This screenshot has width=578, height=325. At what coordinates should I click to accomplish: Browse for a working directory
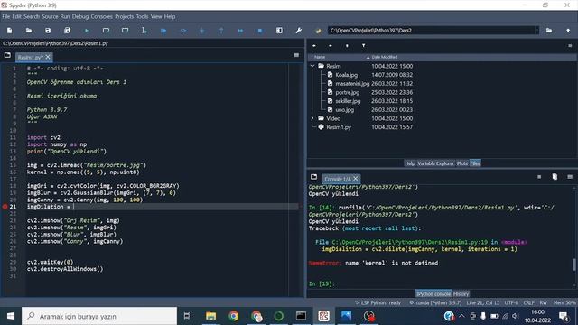pyautogui.click(x=549, y=31)
